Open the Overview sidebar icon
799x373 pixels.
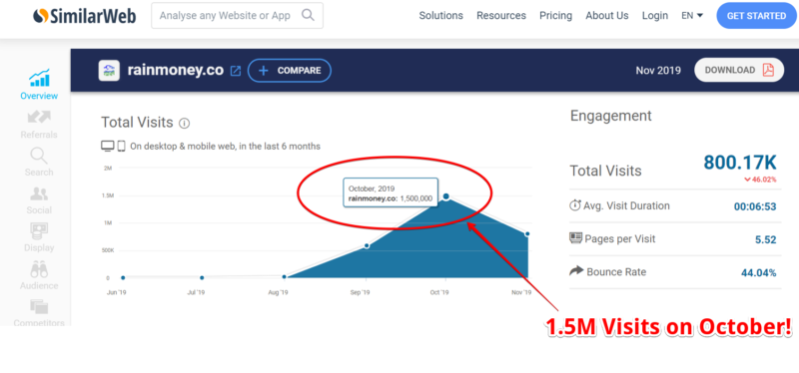coord(39,78)
